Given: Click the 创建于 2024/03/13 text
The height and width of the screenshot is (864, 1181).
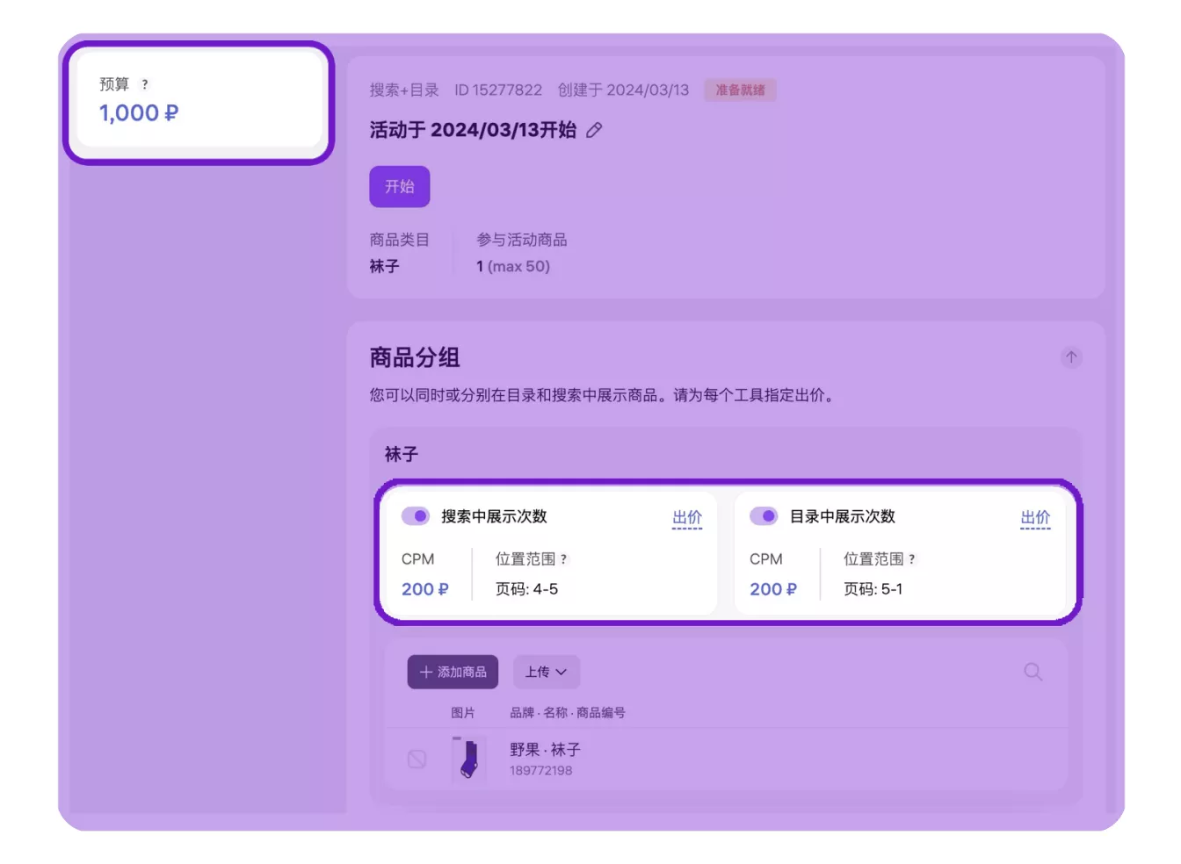Looking at the screenshot, I should 623,90.
